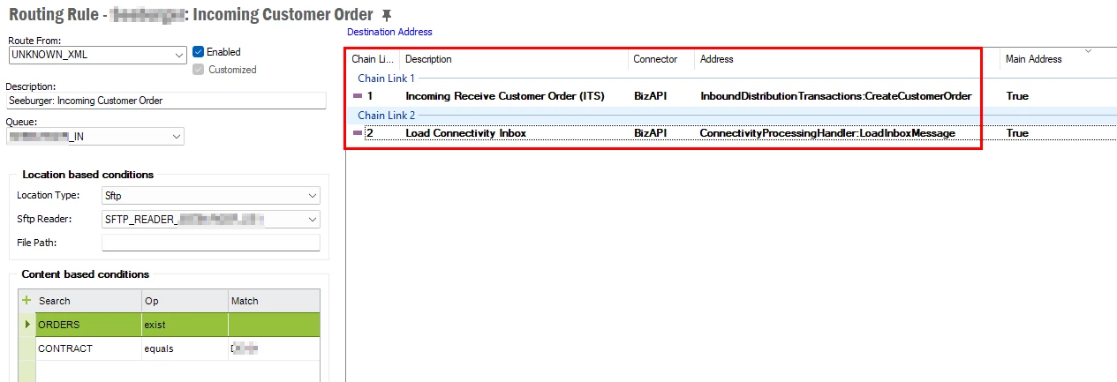Viewport: 1117px width, 382px height.
Task: Expand the column chooser chevron after Main Address
Action: (1088, 51)
